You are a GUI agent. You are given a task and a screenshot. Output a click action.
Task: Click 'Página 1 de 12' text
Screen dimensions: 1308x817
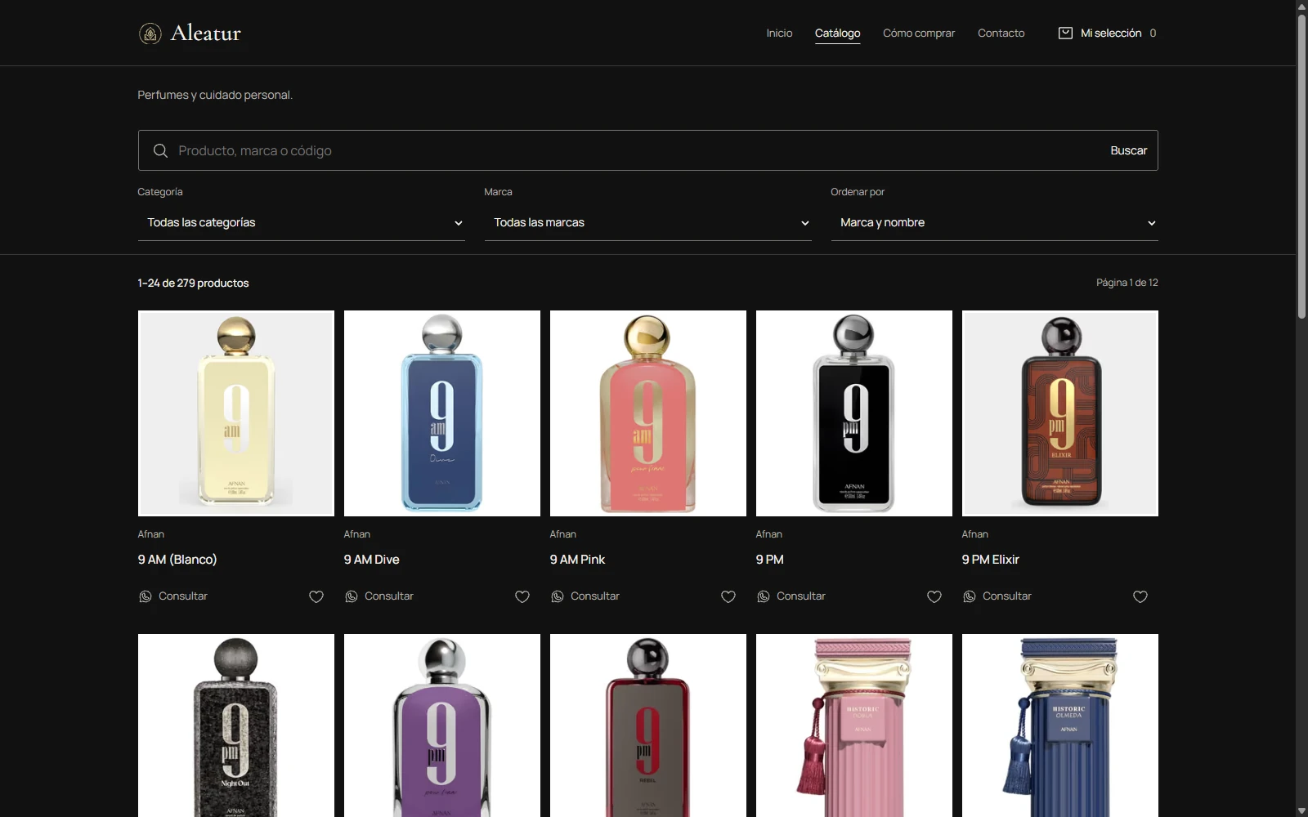[x=1127, y=283]
